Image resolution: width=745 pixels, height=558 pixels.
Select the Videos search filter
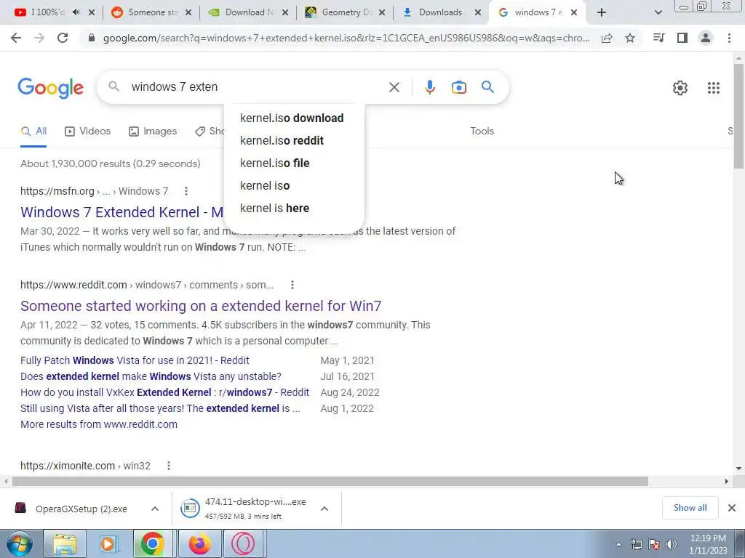pos(88,132)
